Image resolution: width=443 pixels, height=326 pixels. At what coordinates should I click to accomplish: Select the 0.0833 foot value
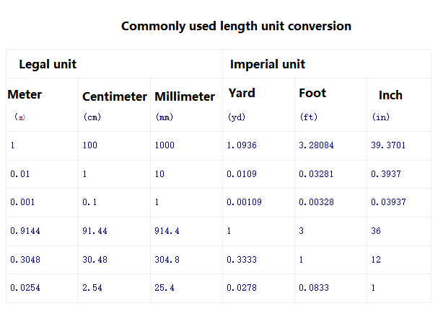coord(313,288)
